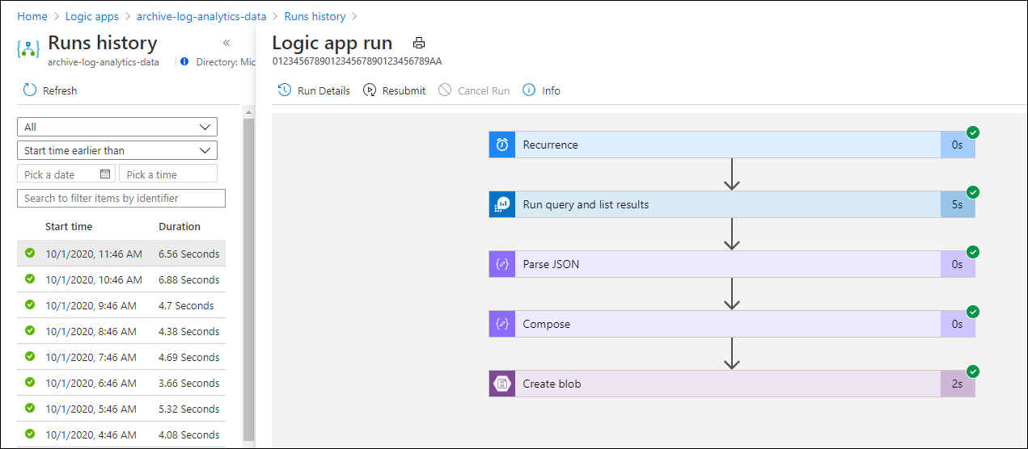Click the Run query and list results icon
The height and width of the screenshot is (449, 1028).
(x=502, y=205)
